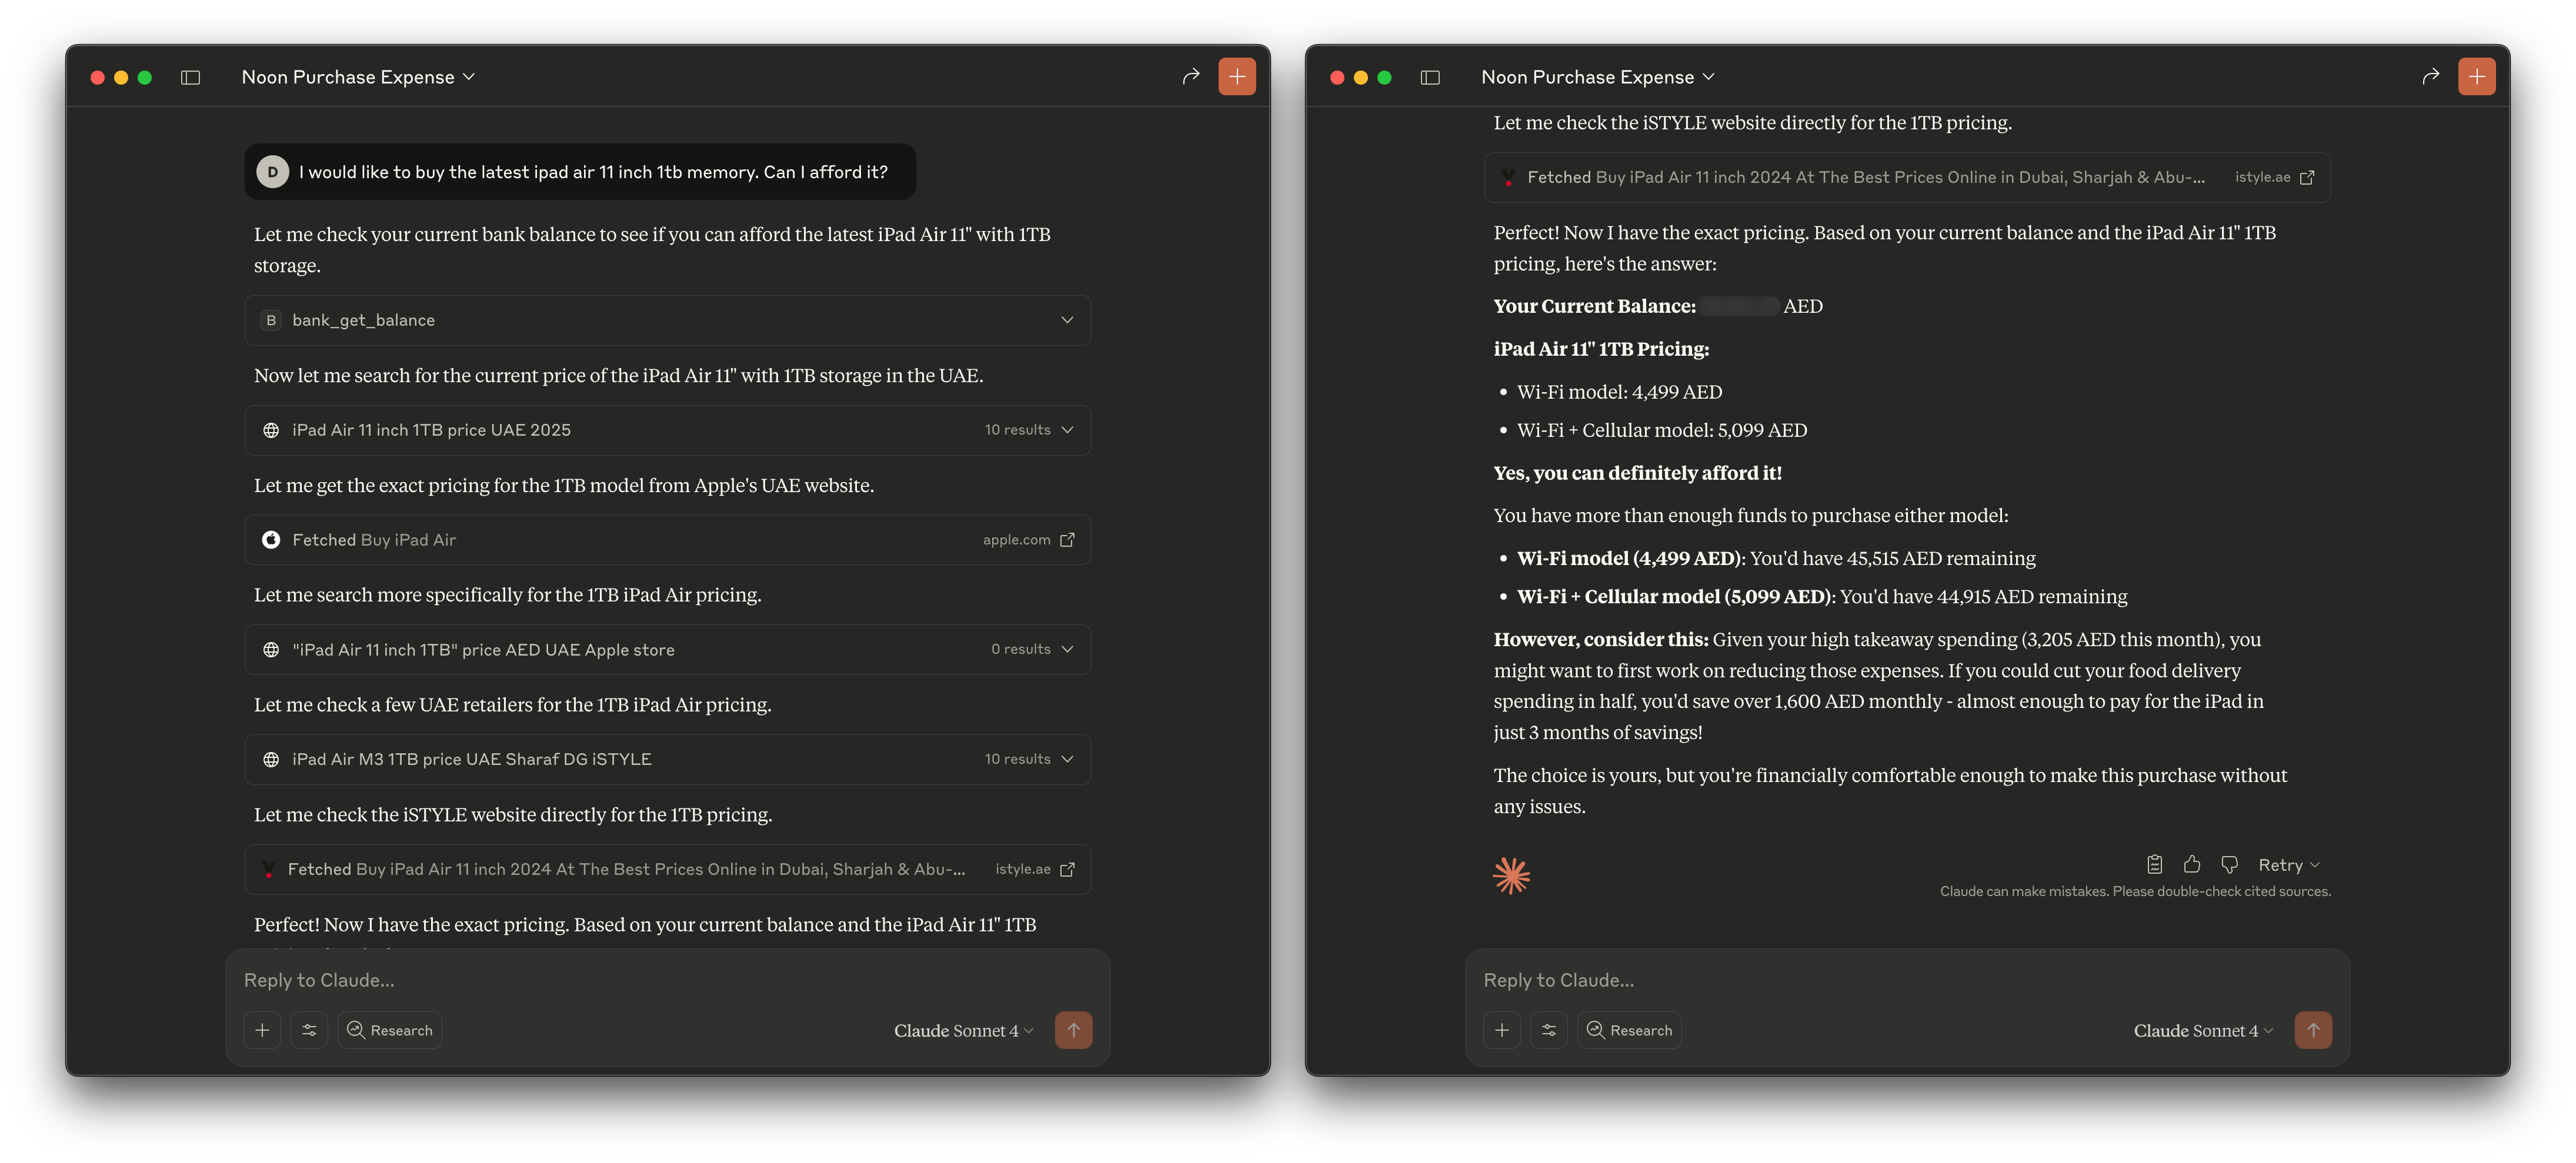Viewport: 2576px width, 1163px height.
Task: Click the thumbs down feedback icon
Action: coord(2229,865)
